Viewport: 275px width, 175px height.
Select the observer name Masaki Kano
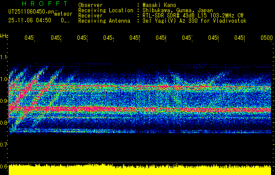click(159, 5)
